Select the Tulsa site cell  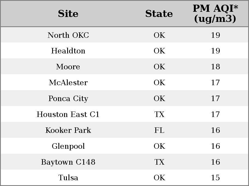pos(68,178)
